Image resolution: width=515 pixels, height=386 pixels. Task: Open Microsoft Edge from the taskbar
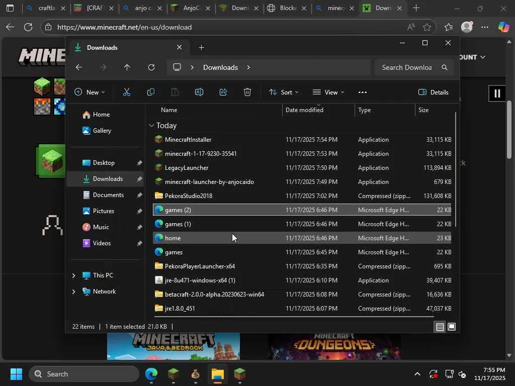coord(151,374)
